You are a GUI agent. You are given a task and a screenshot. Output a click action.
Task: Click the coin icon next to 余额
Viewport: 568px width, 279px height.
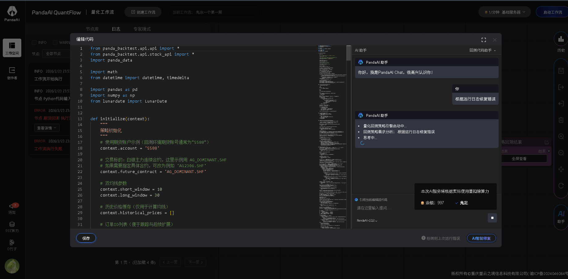(422, 203)
